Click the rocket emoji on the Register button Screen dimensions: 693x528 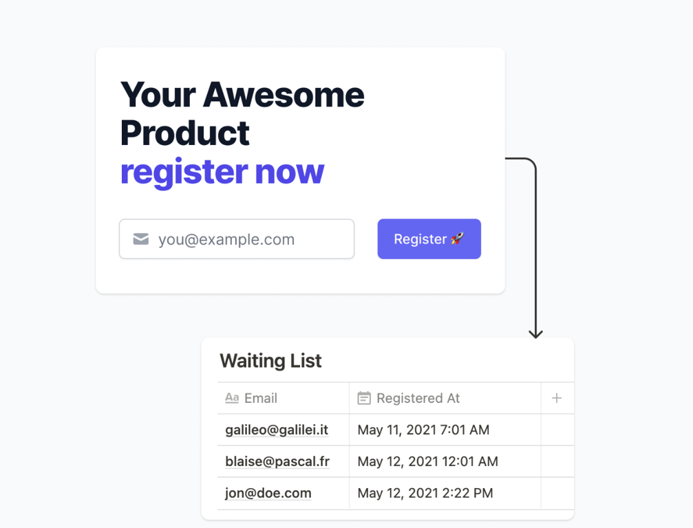(457, 239)
